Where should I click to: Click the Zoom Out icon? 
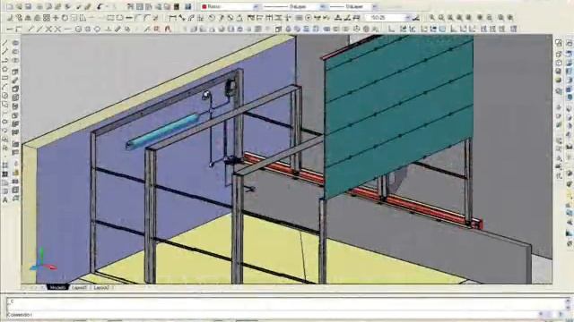489,18
